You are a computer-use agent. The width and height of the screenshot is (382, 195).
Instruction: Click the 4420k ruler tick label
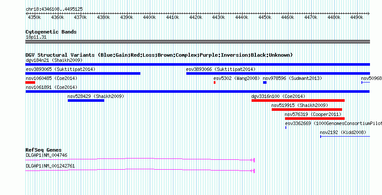pos(196,18)
